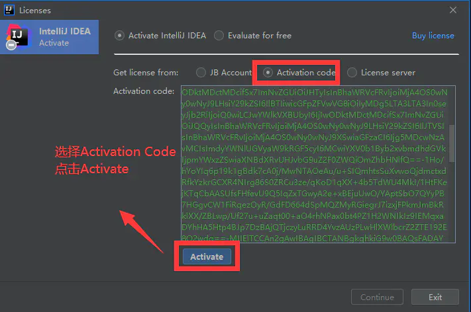Click the Exit button

435,297
